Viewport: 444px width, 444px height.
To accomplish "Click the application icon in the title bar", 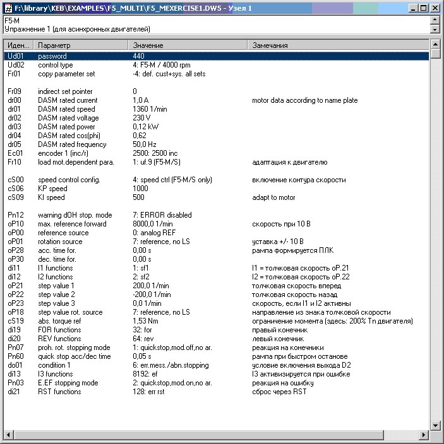I will [x=8, y=8].
